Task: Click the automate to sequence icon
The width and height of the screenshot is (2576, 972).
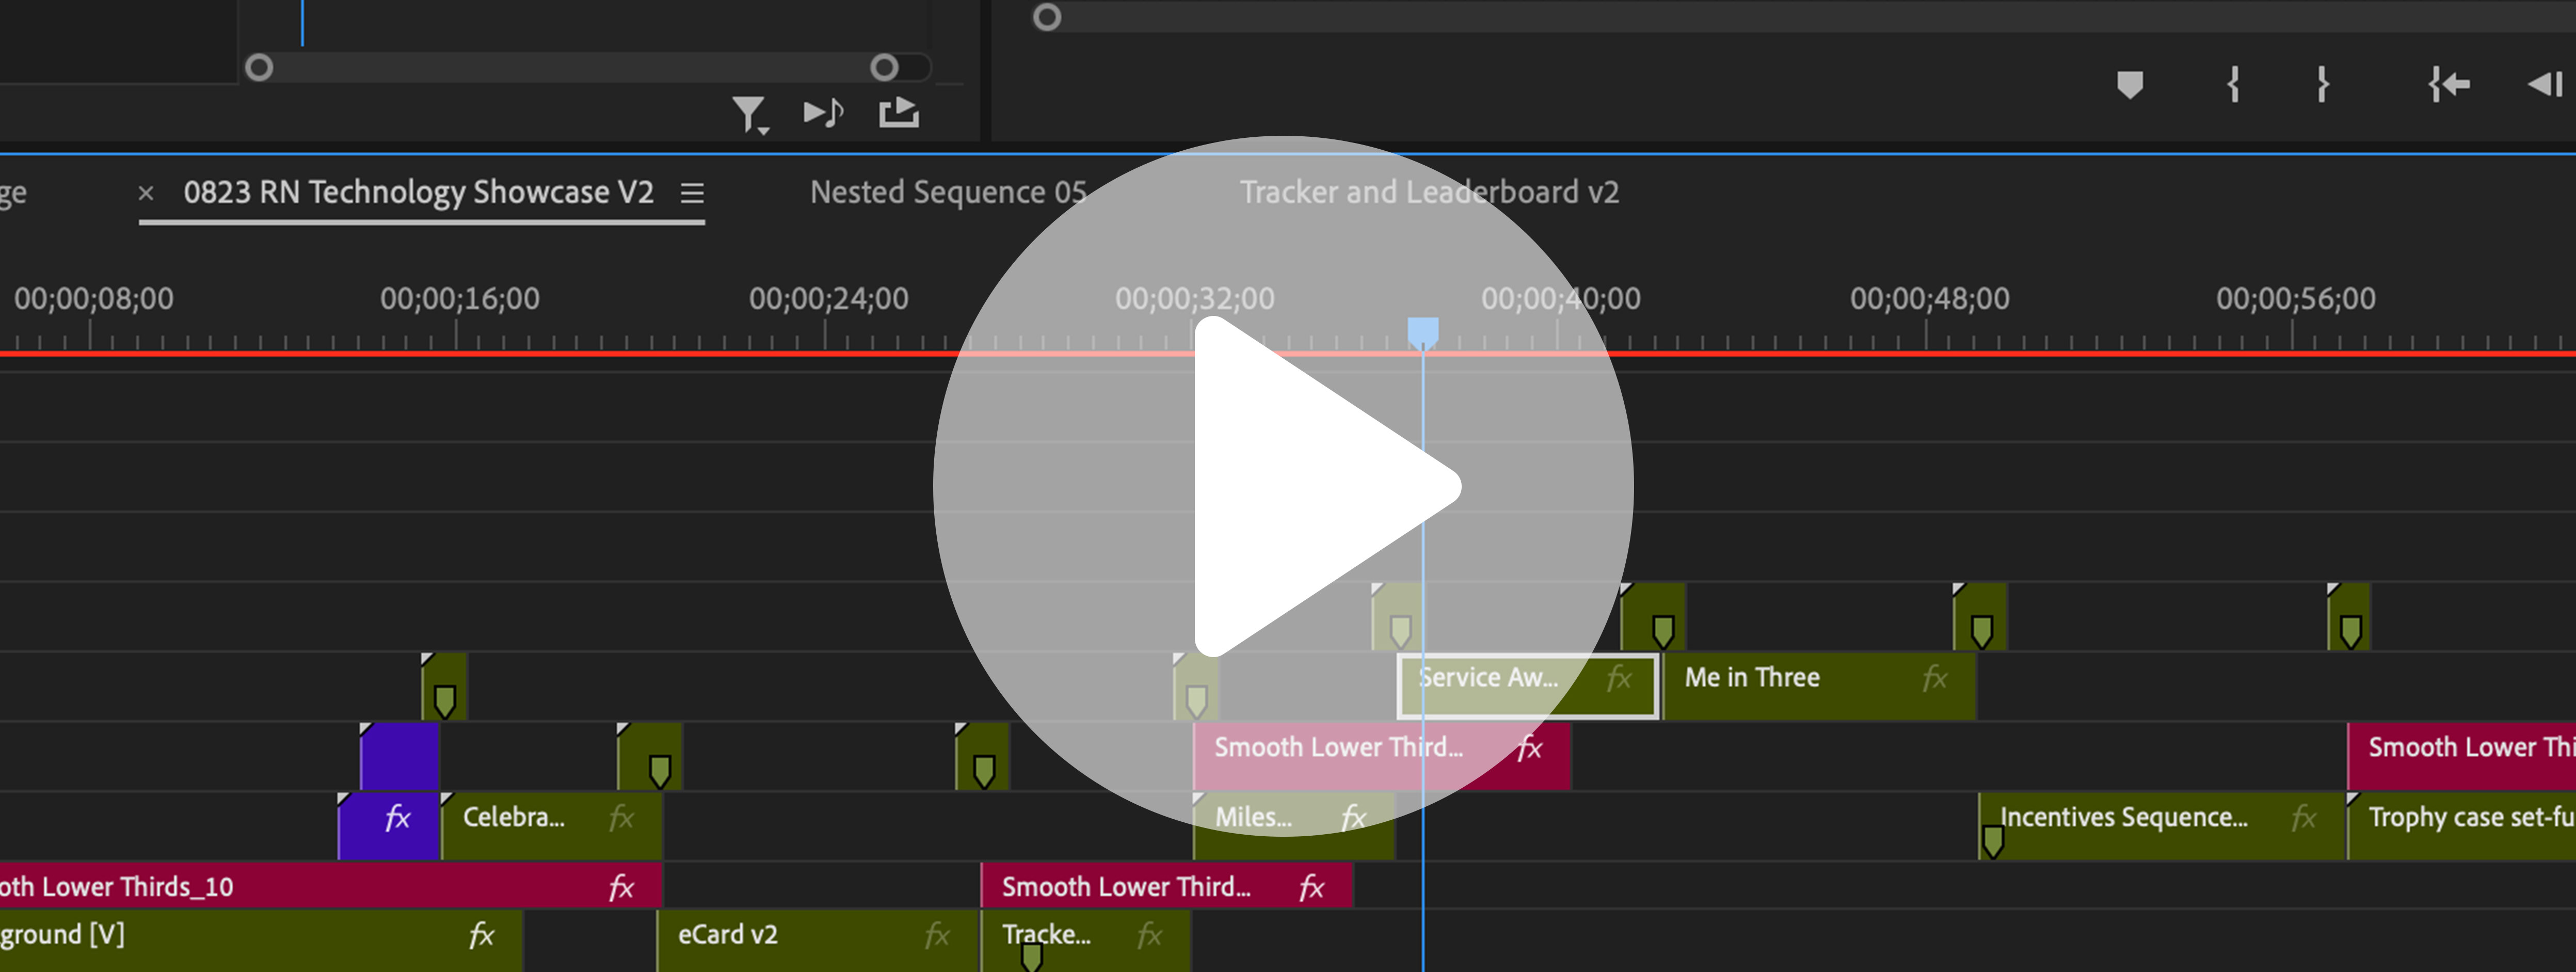Action: 823,112
